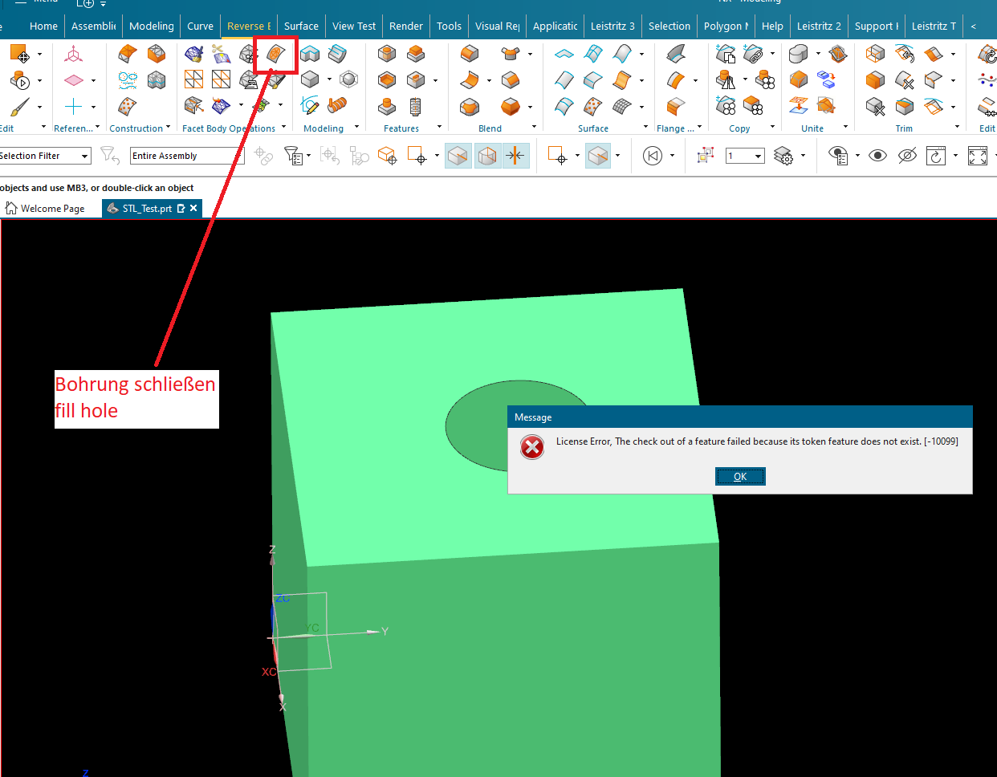This screenshot has height=777, width=997.
Task: Toggle the open eye show icon
Action: (x=878, y=156)
